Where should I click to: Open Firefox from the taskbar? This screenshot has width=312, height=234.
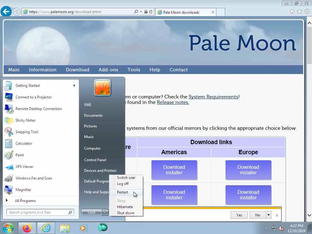click(x=27, y=228)
